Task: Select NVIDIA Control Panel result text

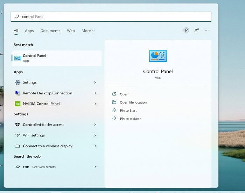Action: [41, 104]
